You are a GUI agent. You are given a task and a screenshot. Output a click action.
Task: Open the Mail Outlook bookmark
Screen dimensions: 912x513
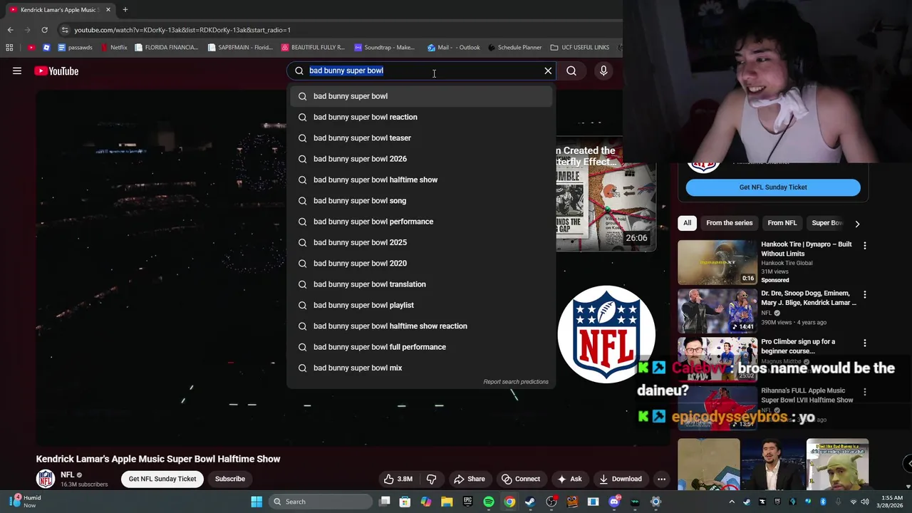tap(454, 48)
